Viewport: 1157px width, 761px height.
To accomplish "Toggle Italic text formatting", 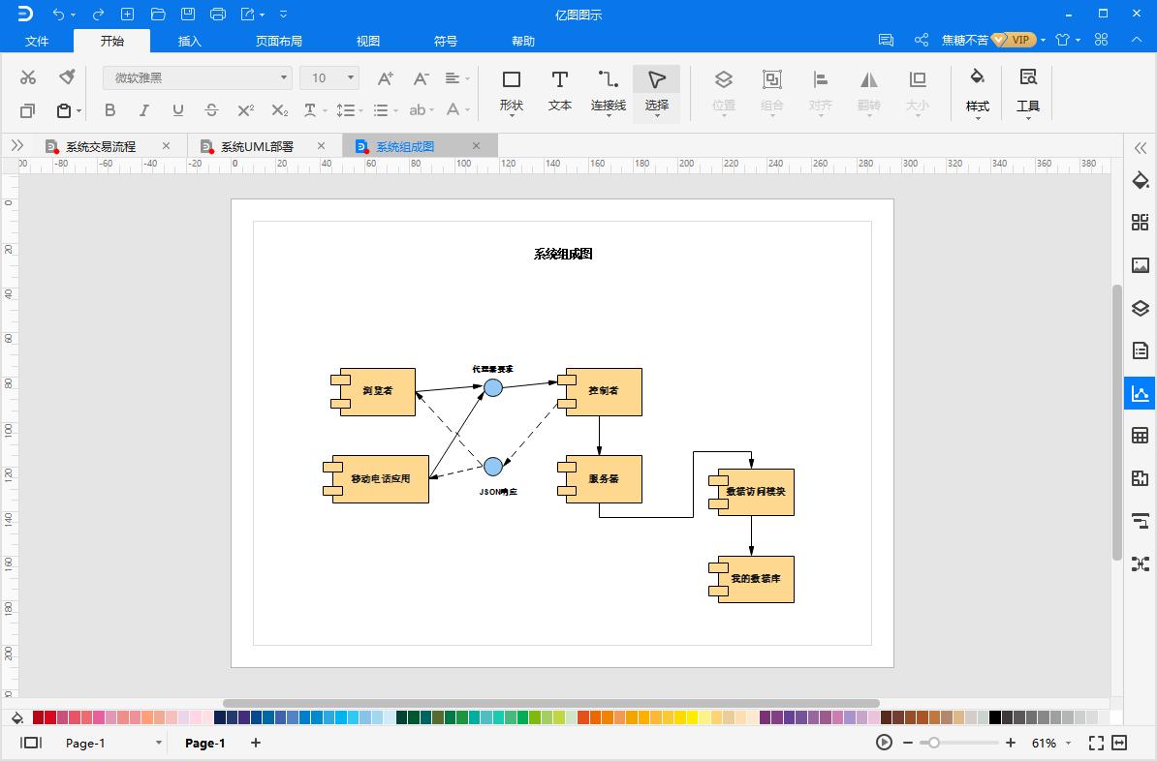I will (x=143, y=110).
